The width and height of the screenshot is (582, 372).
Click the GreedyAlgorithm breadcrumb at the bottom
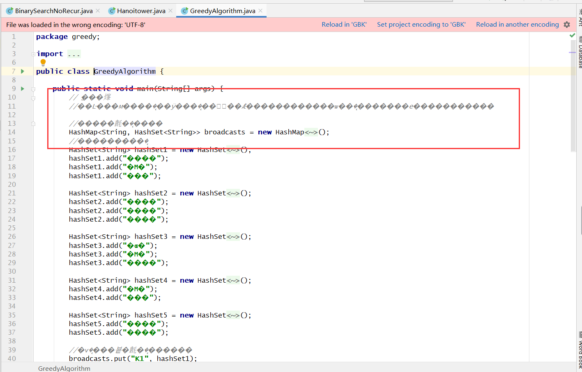(x=64, y=368)
